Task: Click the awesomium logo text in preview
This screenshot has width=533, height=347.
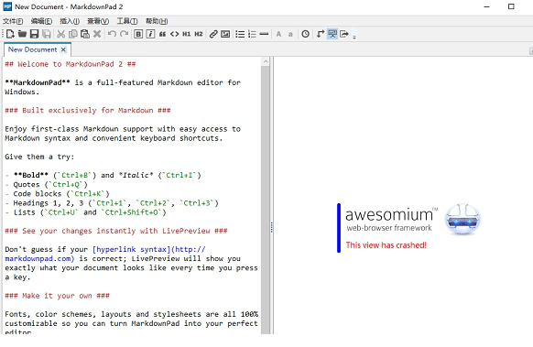Action: pos(389,215)
